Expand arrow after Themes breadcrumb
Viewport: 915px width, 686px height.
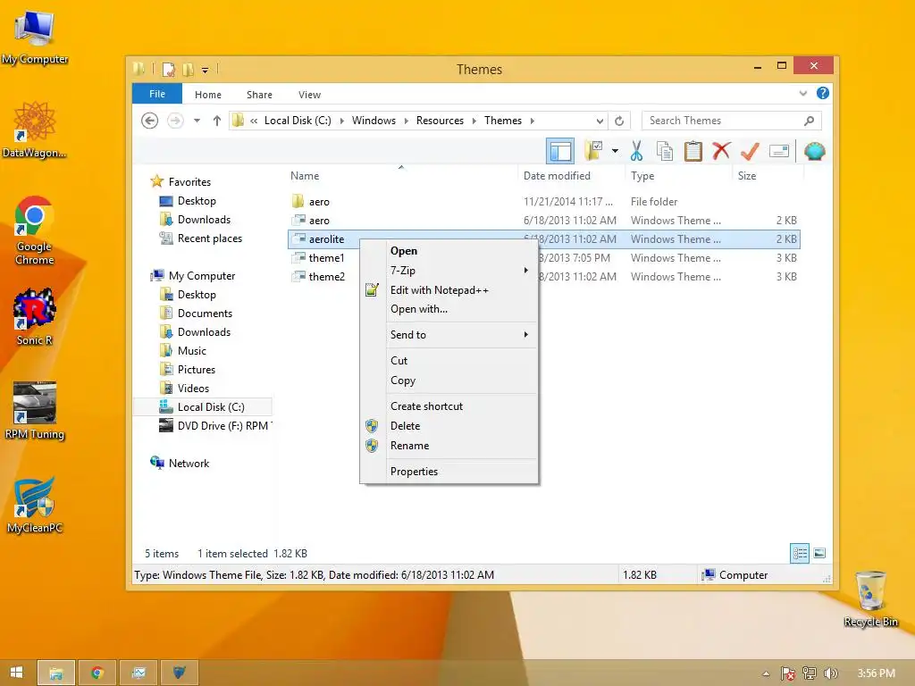(x=533, y=121)
